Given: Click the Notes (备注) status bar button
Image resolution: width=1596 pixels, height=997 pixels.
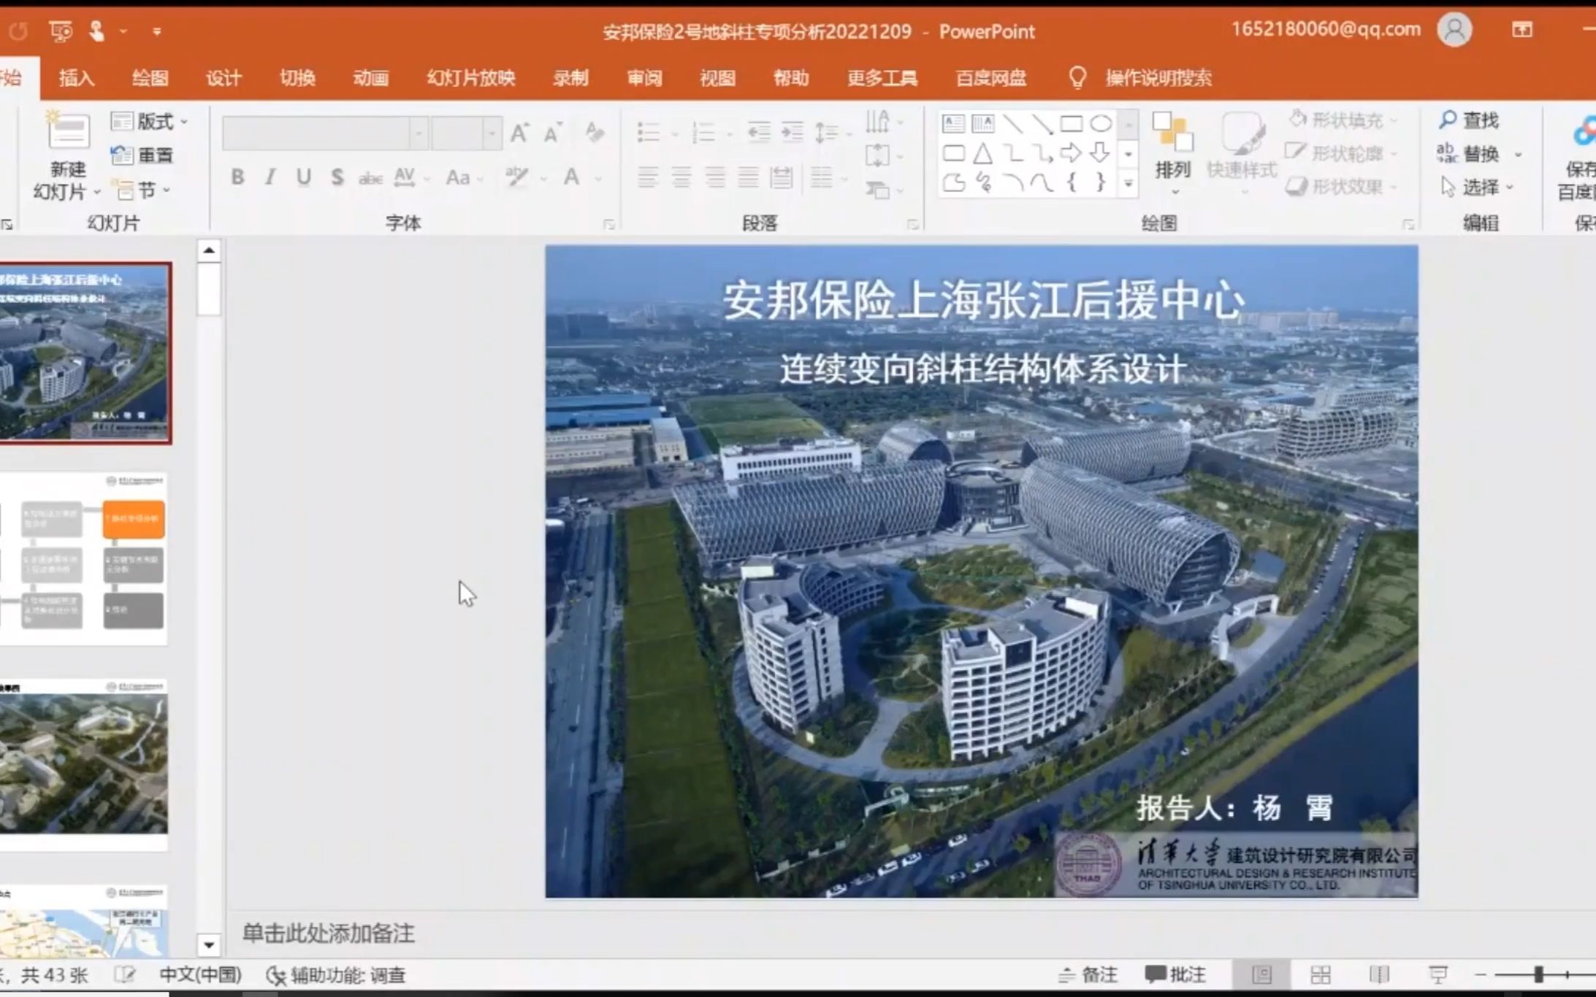Looking at the screenshot, I should 1088,974.
